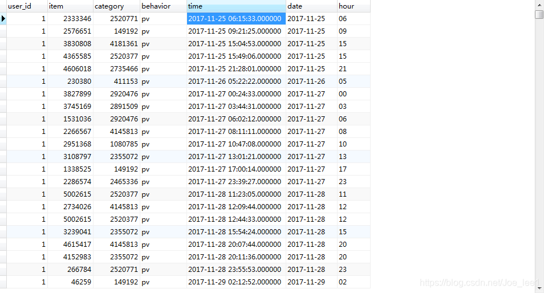Select hour cell 08
The height and width of the screenshot is (293, 544).
(354, 132)
